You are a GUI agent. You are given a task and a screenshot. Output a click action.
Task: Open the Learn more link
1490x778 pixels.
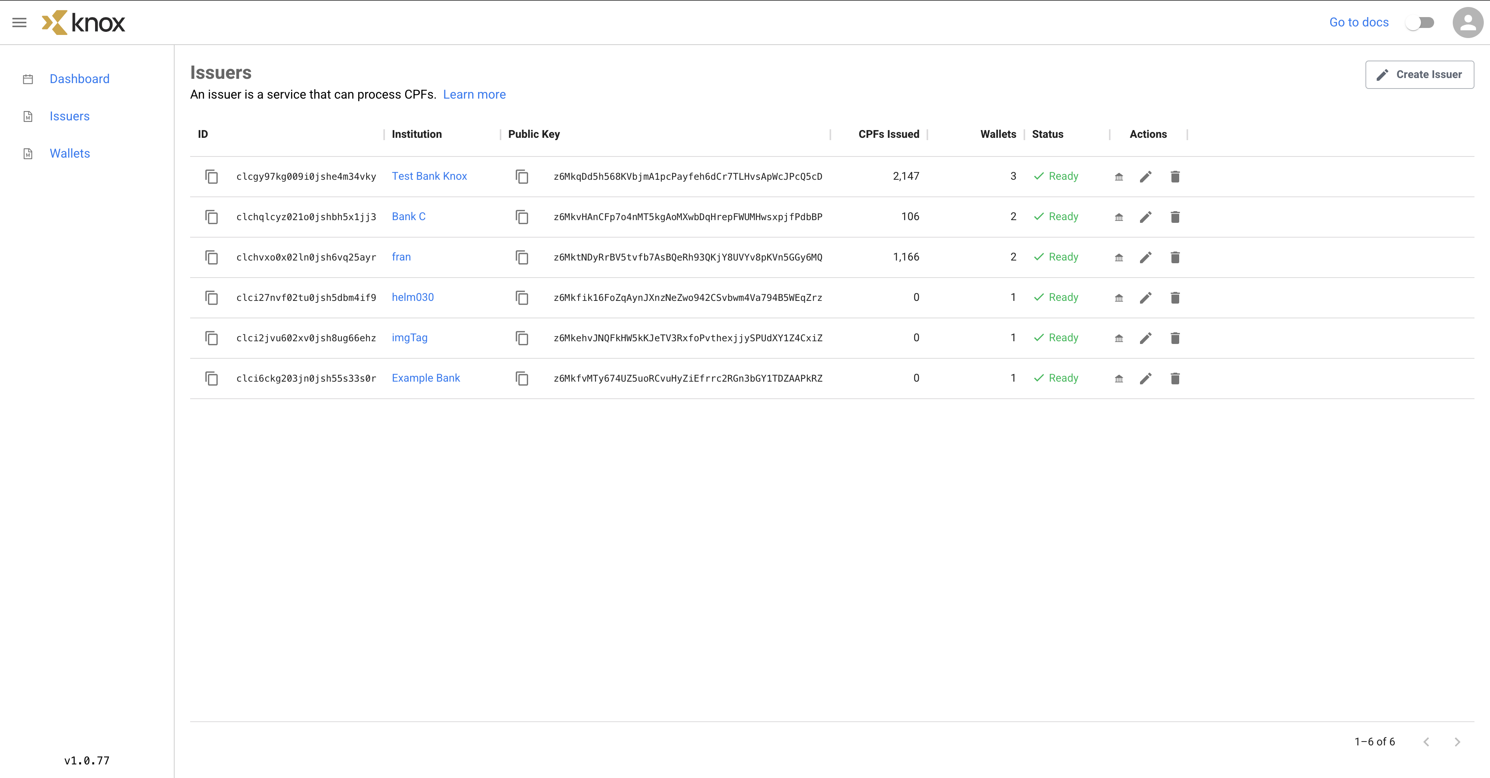click(x=474, y=94)
